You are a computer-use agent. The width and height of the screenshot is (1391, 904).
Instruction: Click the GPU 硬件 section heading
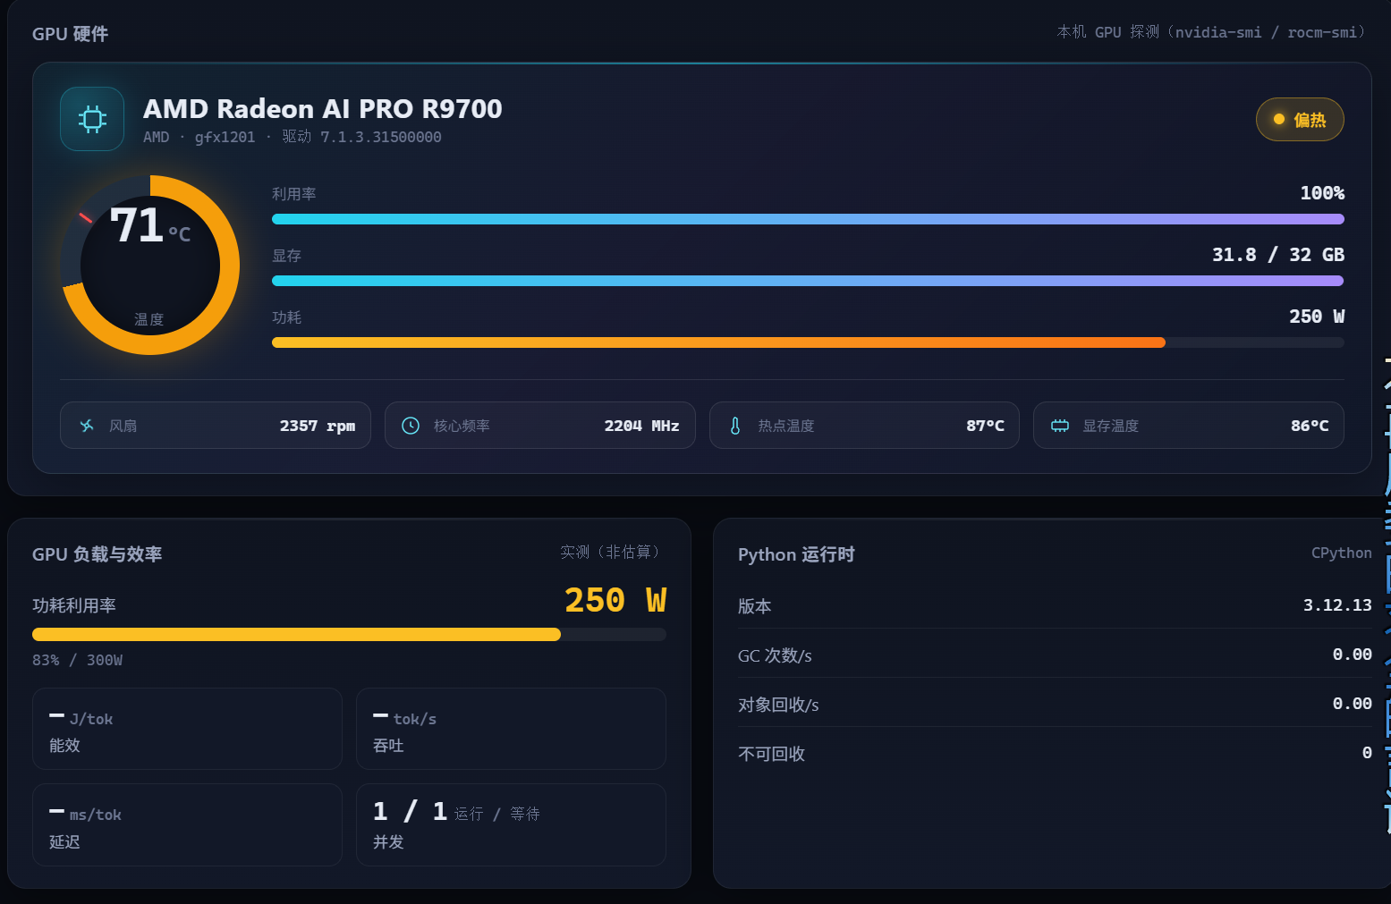click(x=70, y=34)
